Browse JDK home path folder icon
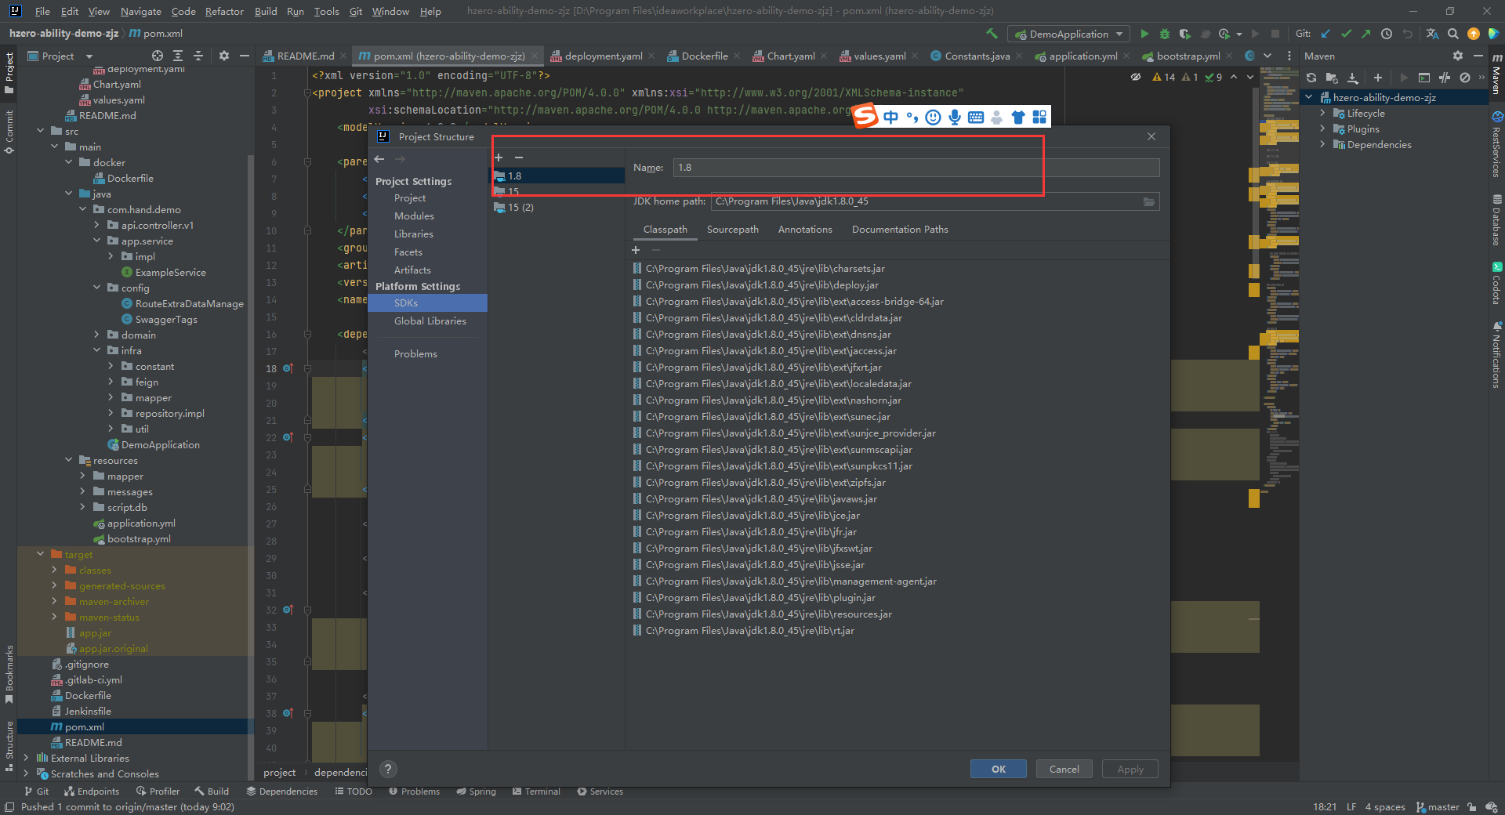 click(1149, 201)
